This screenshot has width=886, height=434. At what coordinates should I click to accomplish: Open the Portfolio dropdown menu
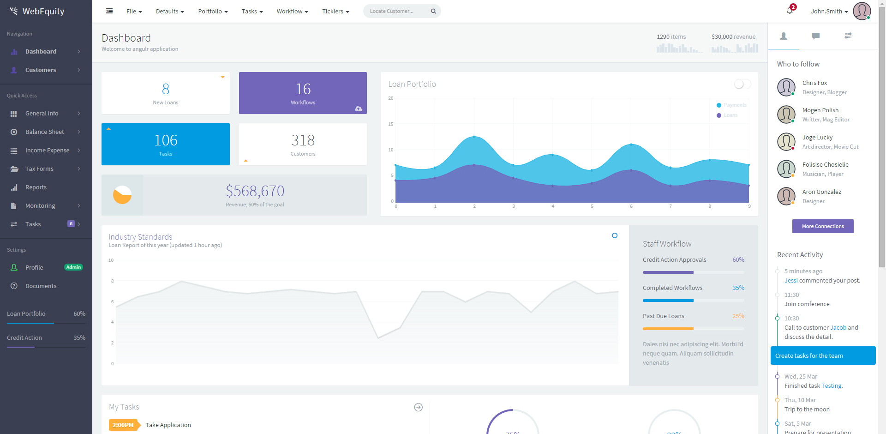click(x=213, y=11)
